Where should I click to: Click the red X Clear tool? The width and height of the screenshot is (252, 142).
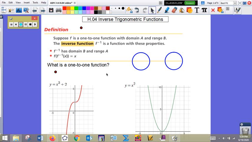pos(213,10)
